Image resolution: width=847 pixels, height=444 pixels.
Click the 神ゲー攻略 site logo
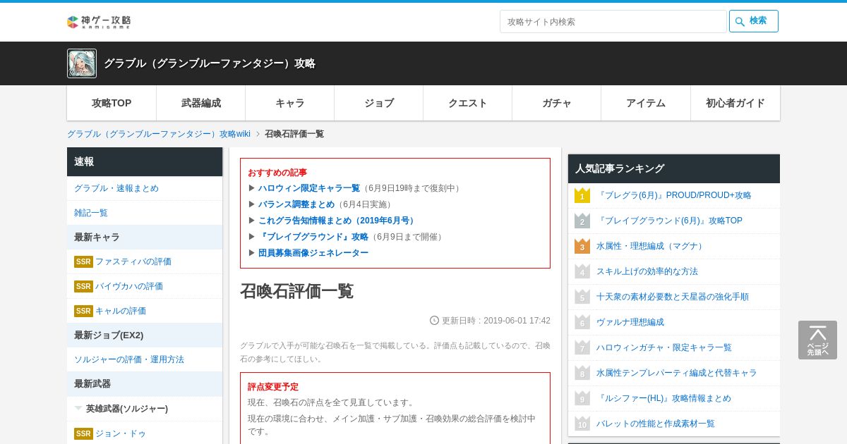(x=99, y=22)
